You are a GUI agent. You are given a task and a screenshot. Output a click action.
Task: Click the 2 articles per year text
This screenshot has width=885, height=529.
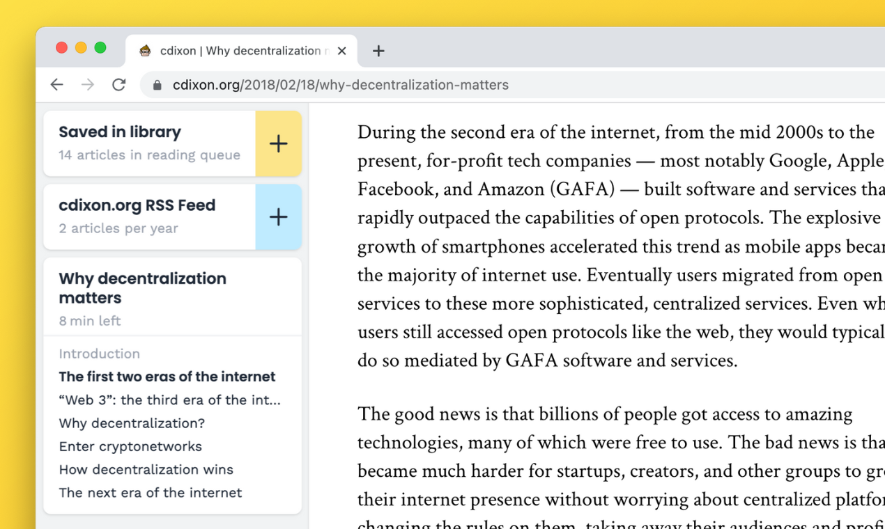pos(118,228)
